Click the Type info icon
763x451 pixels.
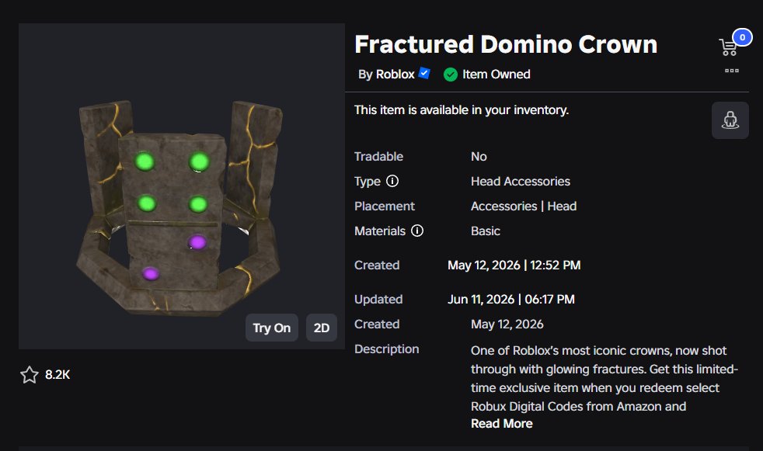tap(392, 182)
